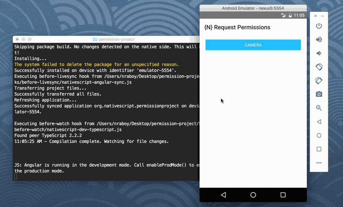Image resolution: width=343 pixels, height=207 pixels.
Task: Rotate the device counterclockwise
Action: 319,67
